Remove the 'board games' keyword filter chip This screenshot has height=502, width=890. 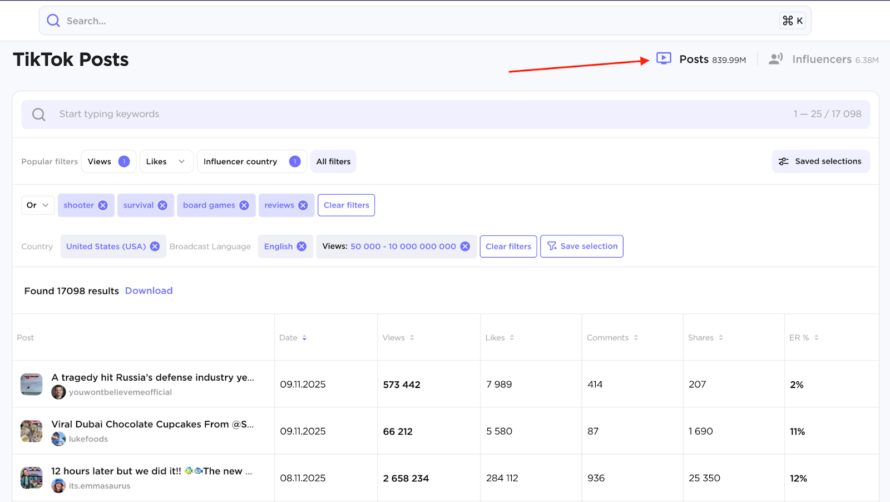click(244, 205)
